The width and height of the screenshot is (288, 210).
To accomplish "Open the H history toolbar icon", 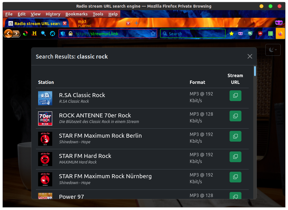I will click(x=34, y=33).
